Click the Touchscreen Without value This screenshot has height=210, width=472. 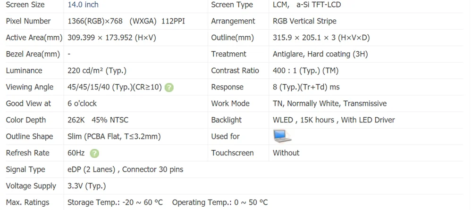[286, 153]
